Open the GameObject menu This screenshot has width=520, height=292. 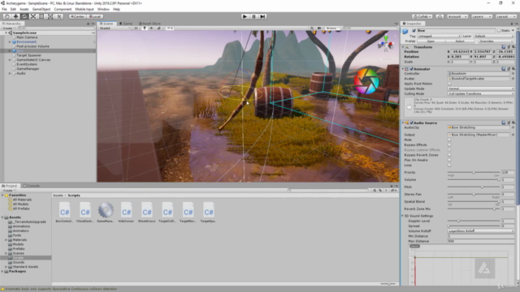pos(41,9)
